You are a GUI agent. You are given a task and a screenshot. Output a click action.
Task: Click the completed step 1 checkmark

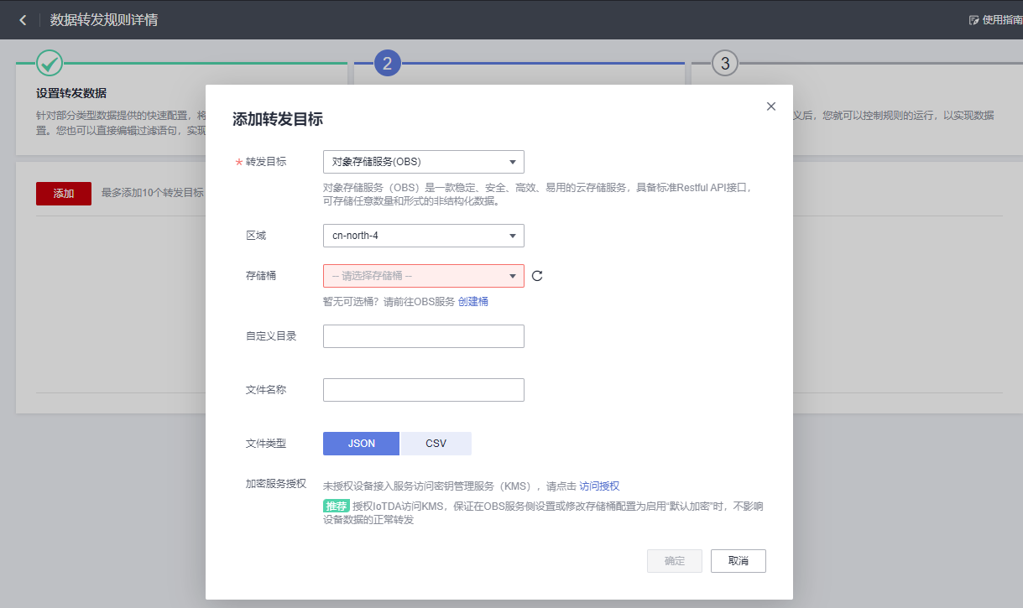tap(48, 62)
